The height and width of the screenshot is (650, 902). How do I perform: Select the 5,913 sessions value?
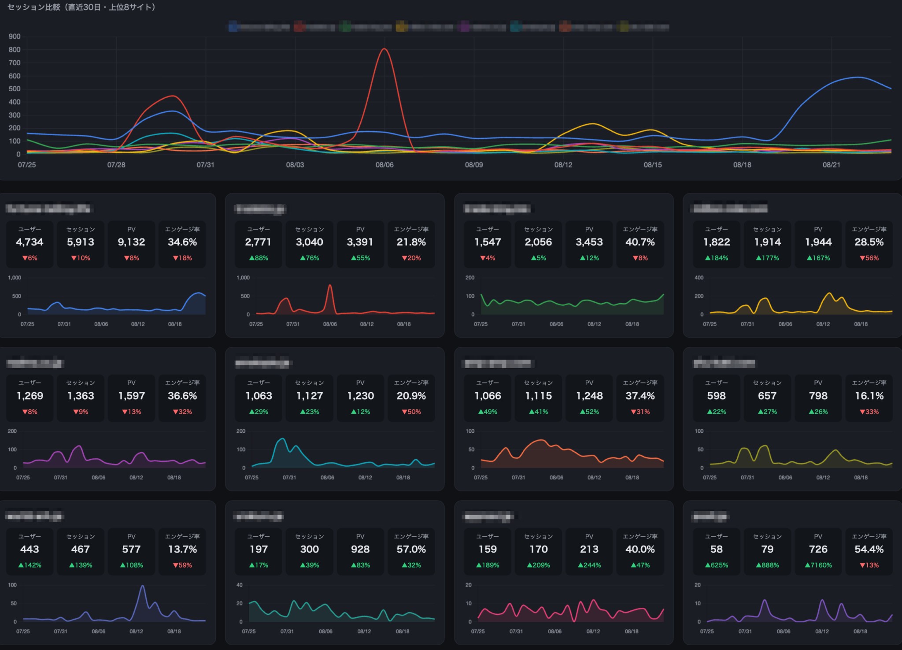click(81, 242)
